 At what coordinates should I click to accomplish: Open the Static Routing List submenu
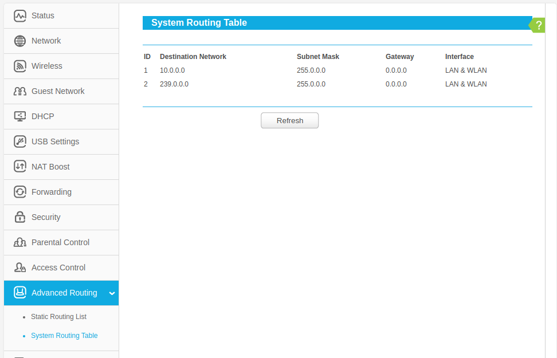pyautogui.click(x=58, y=316)
